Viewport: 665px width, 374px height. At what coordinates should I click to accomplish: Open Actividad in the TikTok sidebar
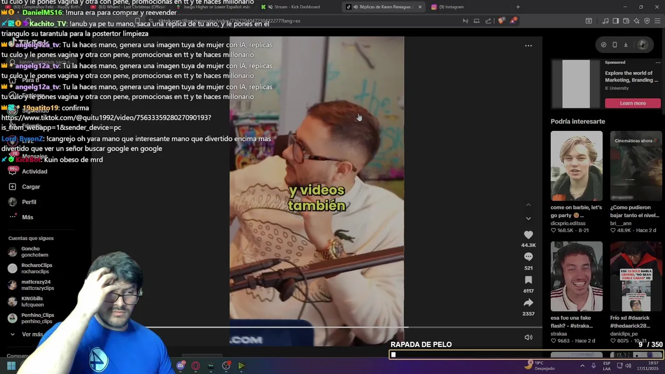click(x=34, y=171)
